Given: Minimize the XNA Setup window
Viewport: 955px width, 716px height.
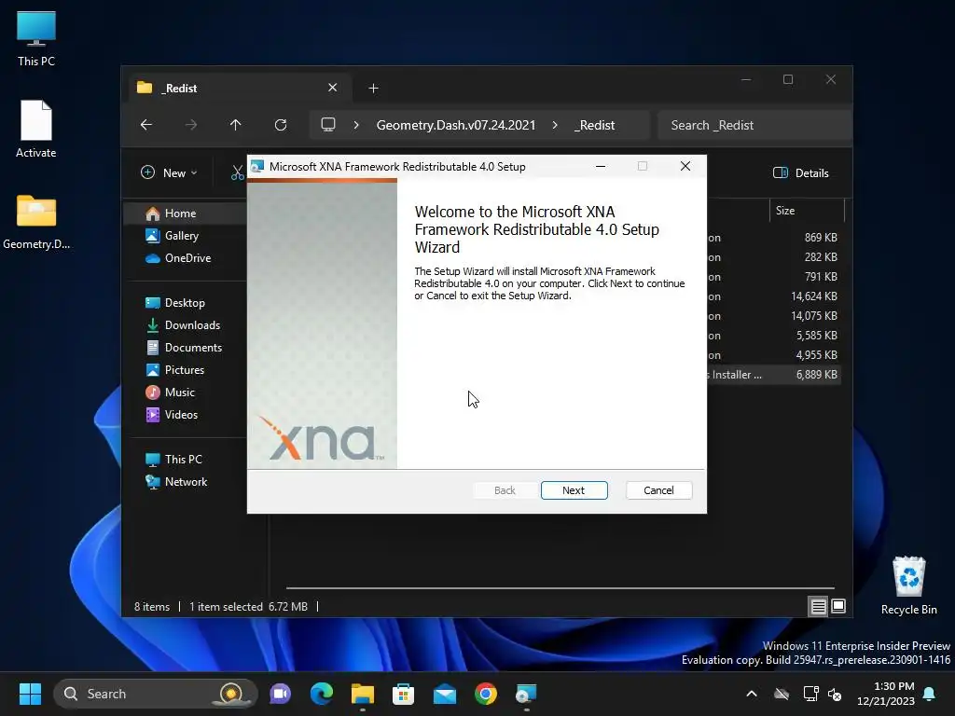Looking at the screenshot, I should click(x=601, y=166).
